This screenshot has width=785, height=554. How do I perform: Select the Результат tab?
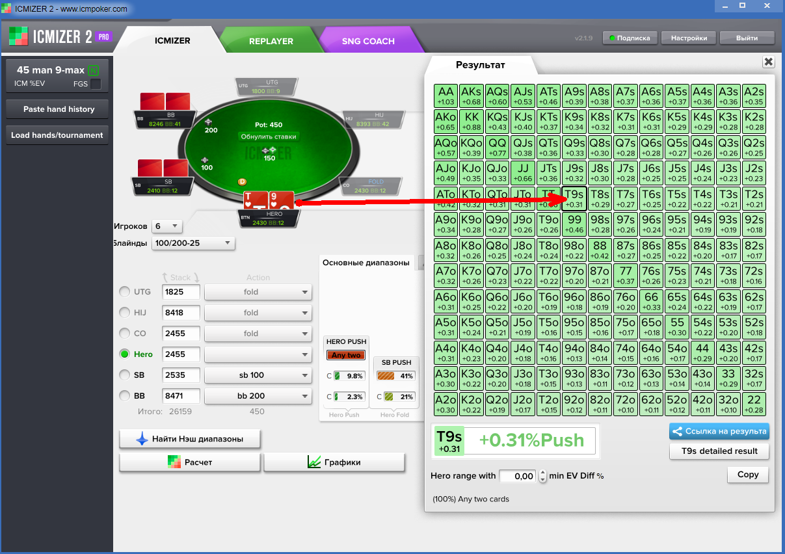(x=480, y=64)
